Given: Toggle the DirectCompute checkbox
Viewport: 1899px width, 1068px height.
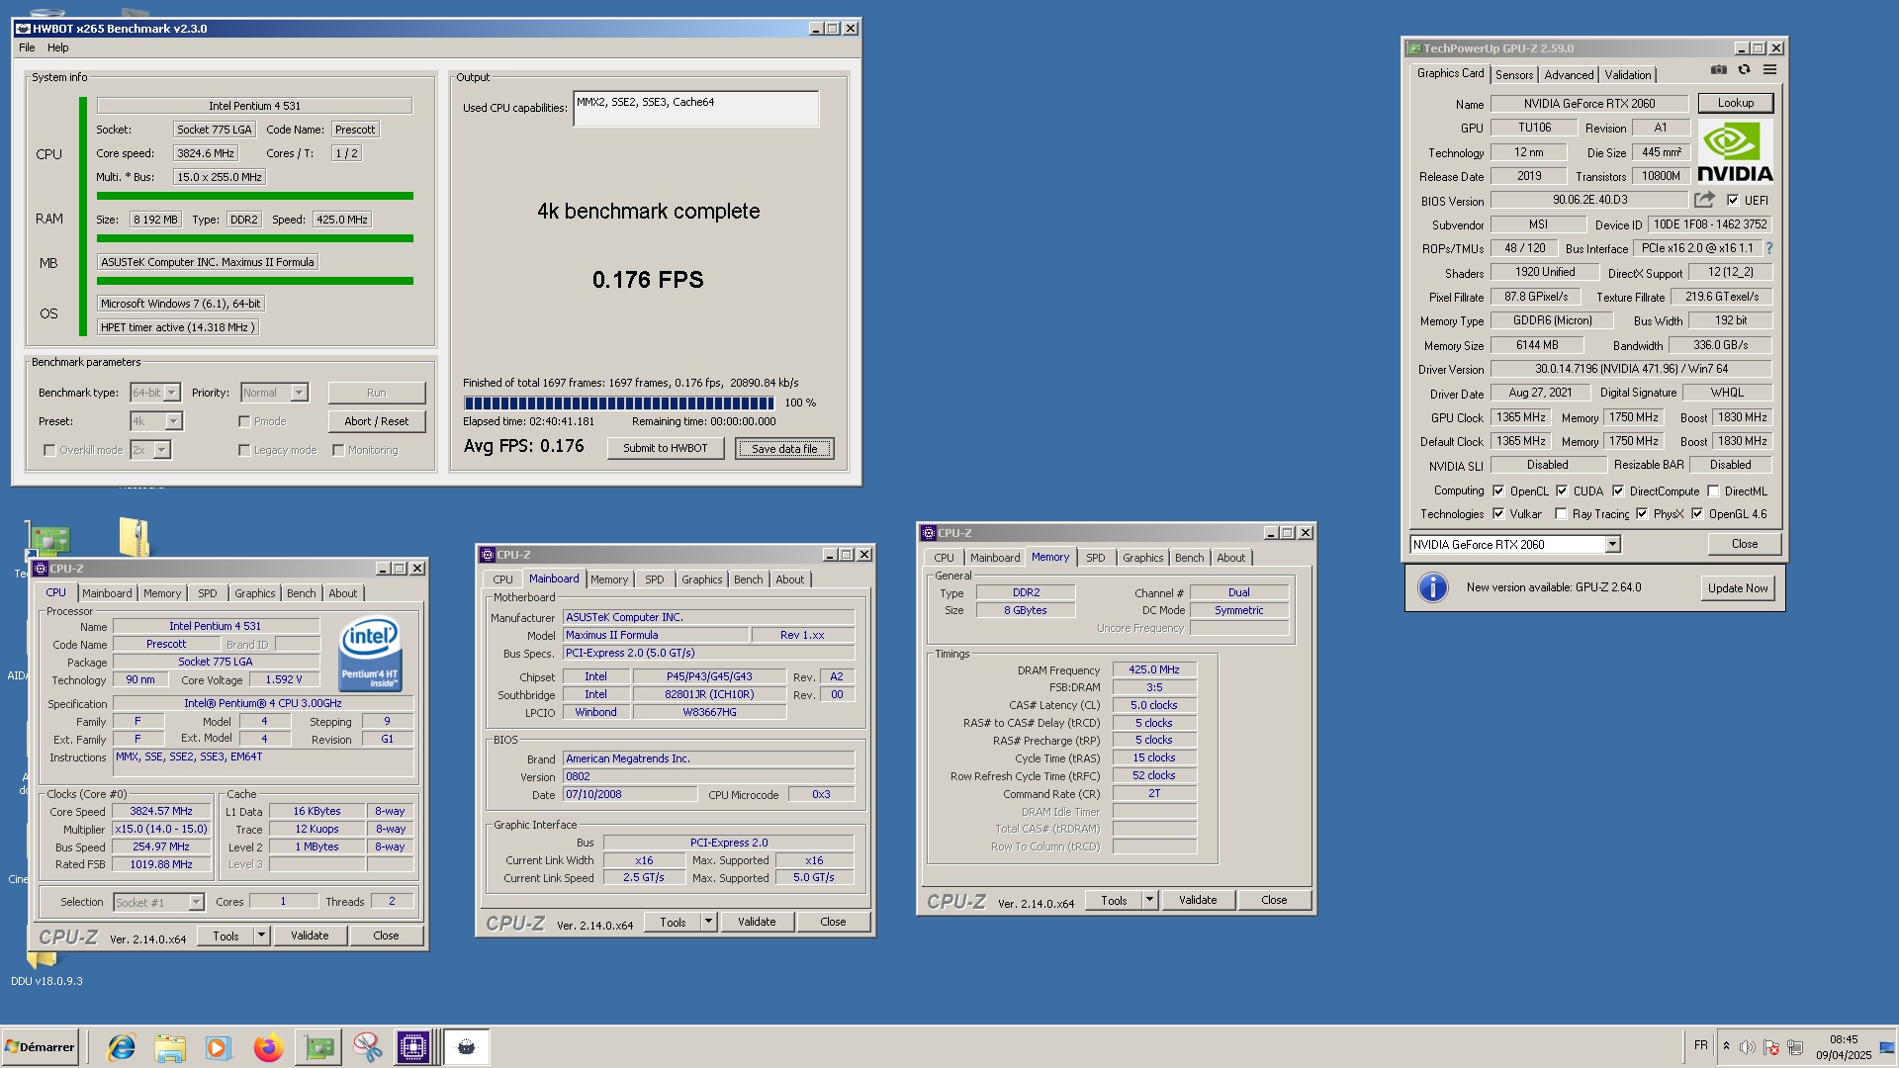Looking at the screenshot, I should tap(1618, 490).
